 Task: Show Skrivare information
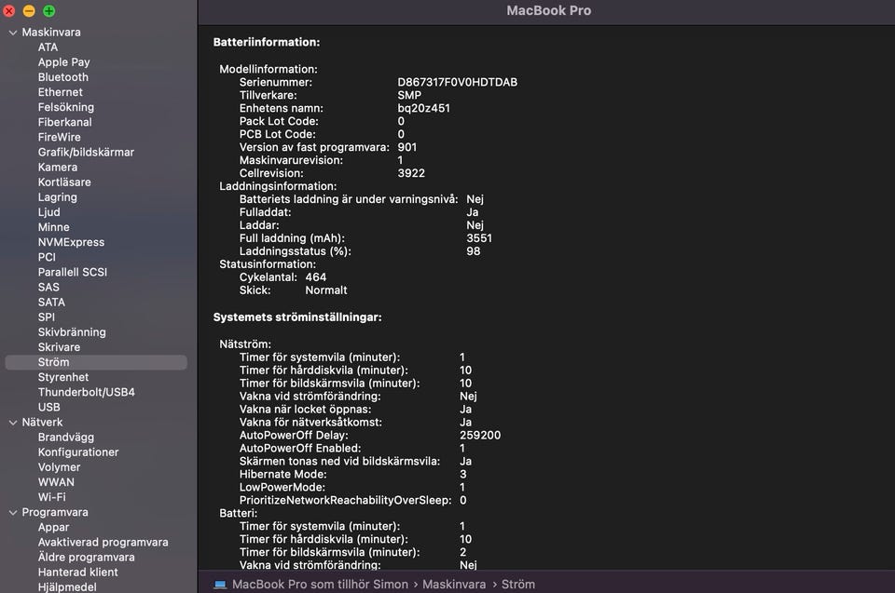pyautogui.click(x=60, y=347)
